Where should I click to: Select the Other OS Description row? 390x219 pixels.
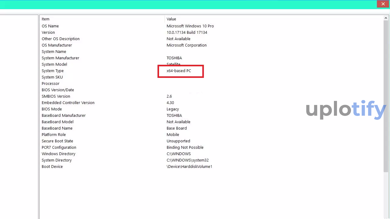pos(211,39)
